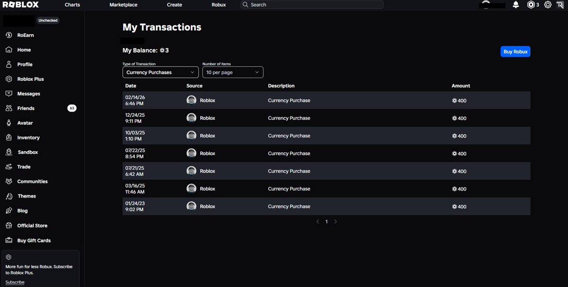Click the Blog icon in sidebar

pyautogui.click(x=9, y=211)
